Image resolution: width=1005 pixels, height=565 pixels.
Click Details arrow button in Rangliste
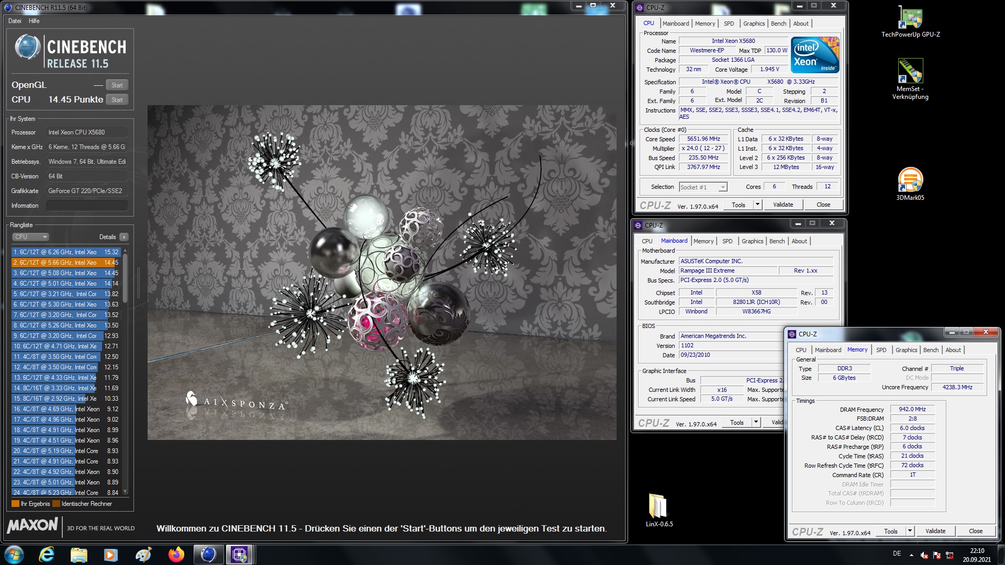(124, 237)
